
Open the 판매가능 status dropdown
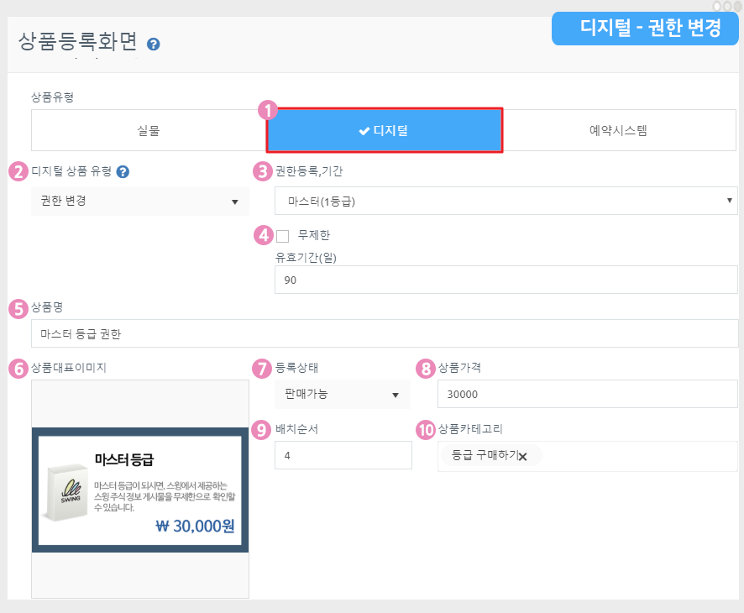[342, 395]
